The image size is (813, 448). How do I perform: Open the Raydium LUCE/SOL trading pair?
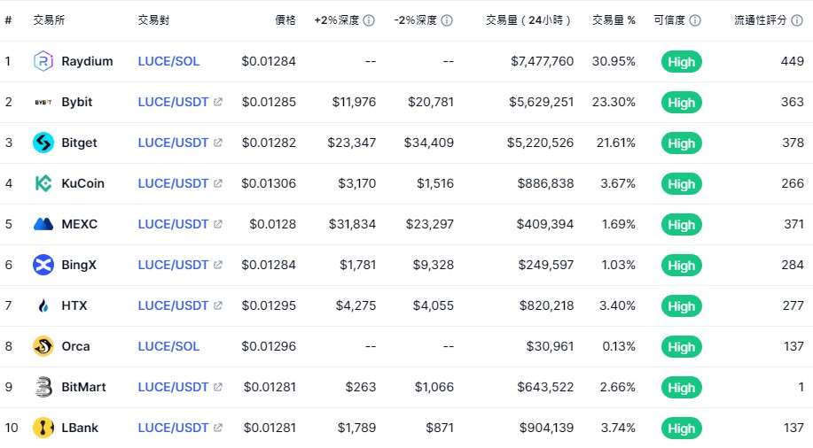tap(168, 61)
